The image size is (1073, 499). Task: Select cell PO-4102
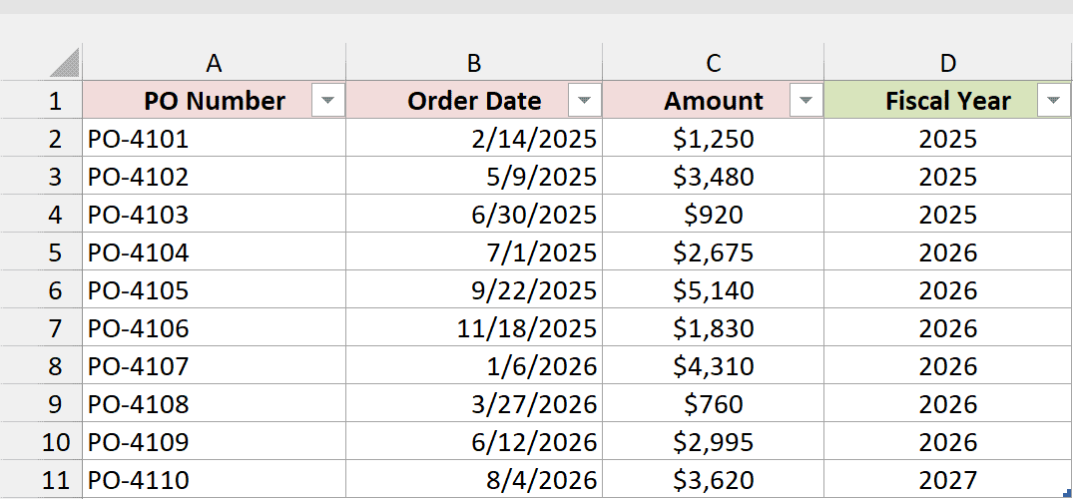215,177
